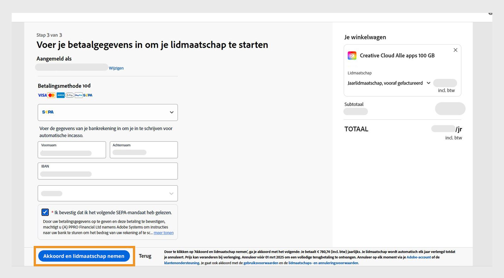Open the dropdown below the IBAN field

(108, 193)
